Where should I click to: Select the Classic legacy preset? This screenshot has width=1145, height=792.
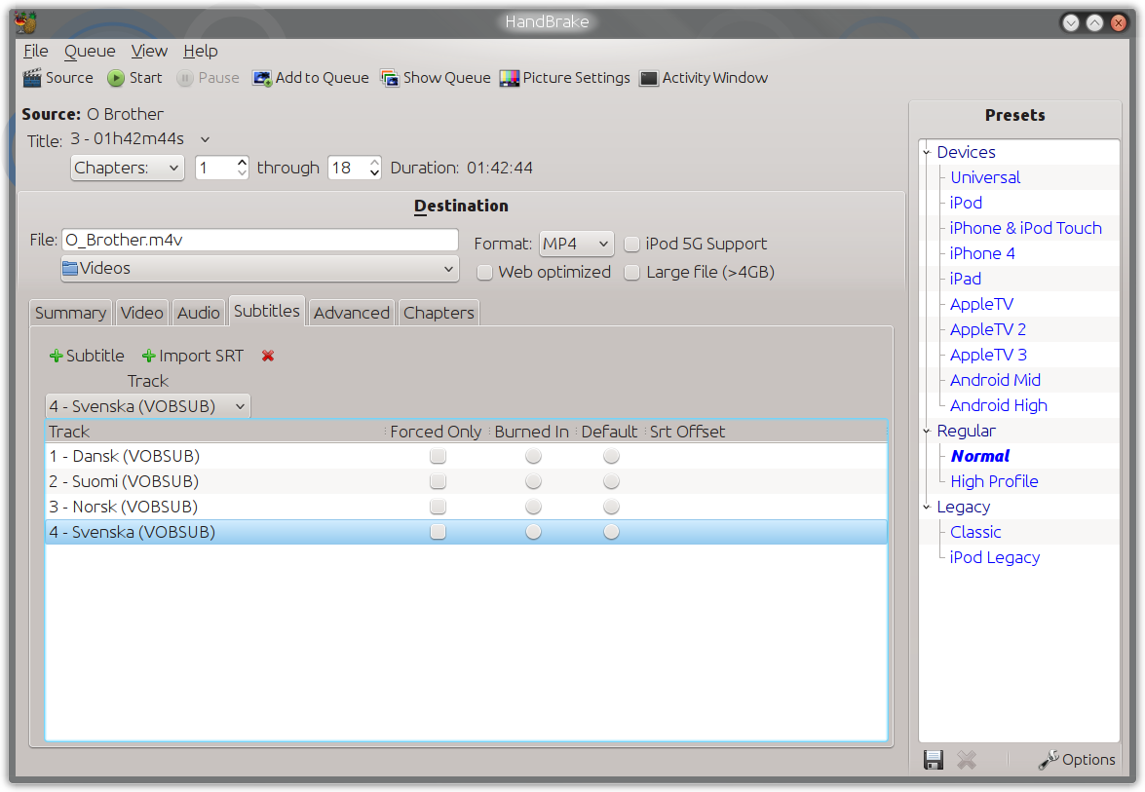tap(974, 532)
